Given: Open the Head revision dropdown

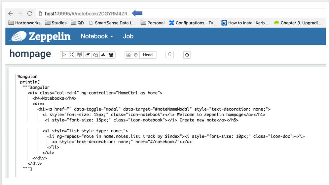Looking at the screenshot, I should tap(148, 55).
